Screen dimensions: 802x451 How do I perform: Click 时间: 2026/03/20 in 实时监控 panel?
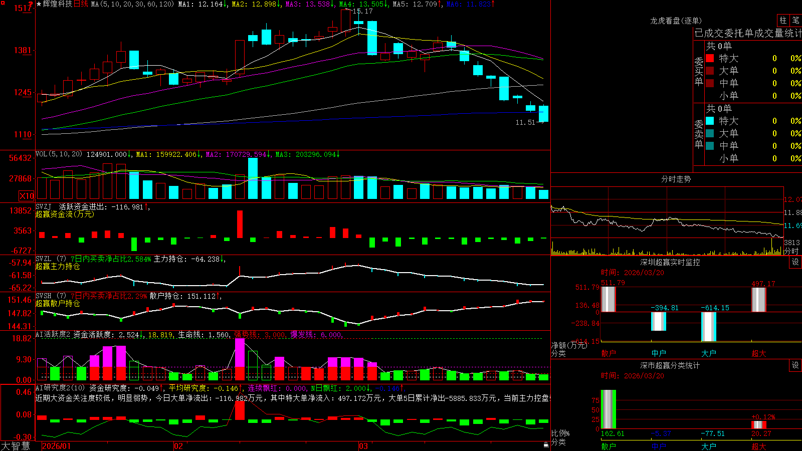click(x=633, y=273)
